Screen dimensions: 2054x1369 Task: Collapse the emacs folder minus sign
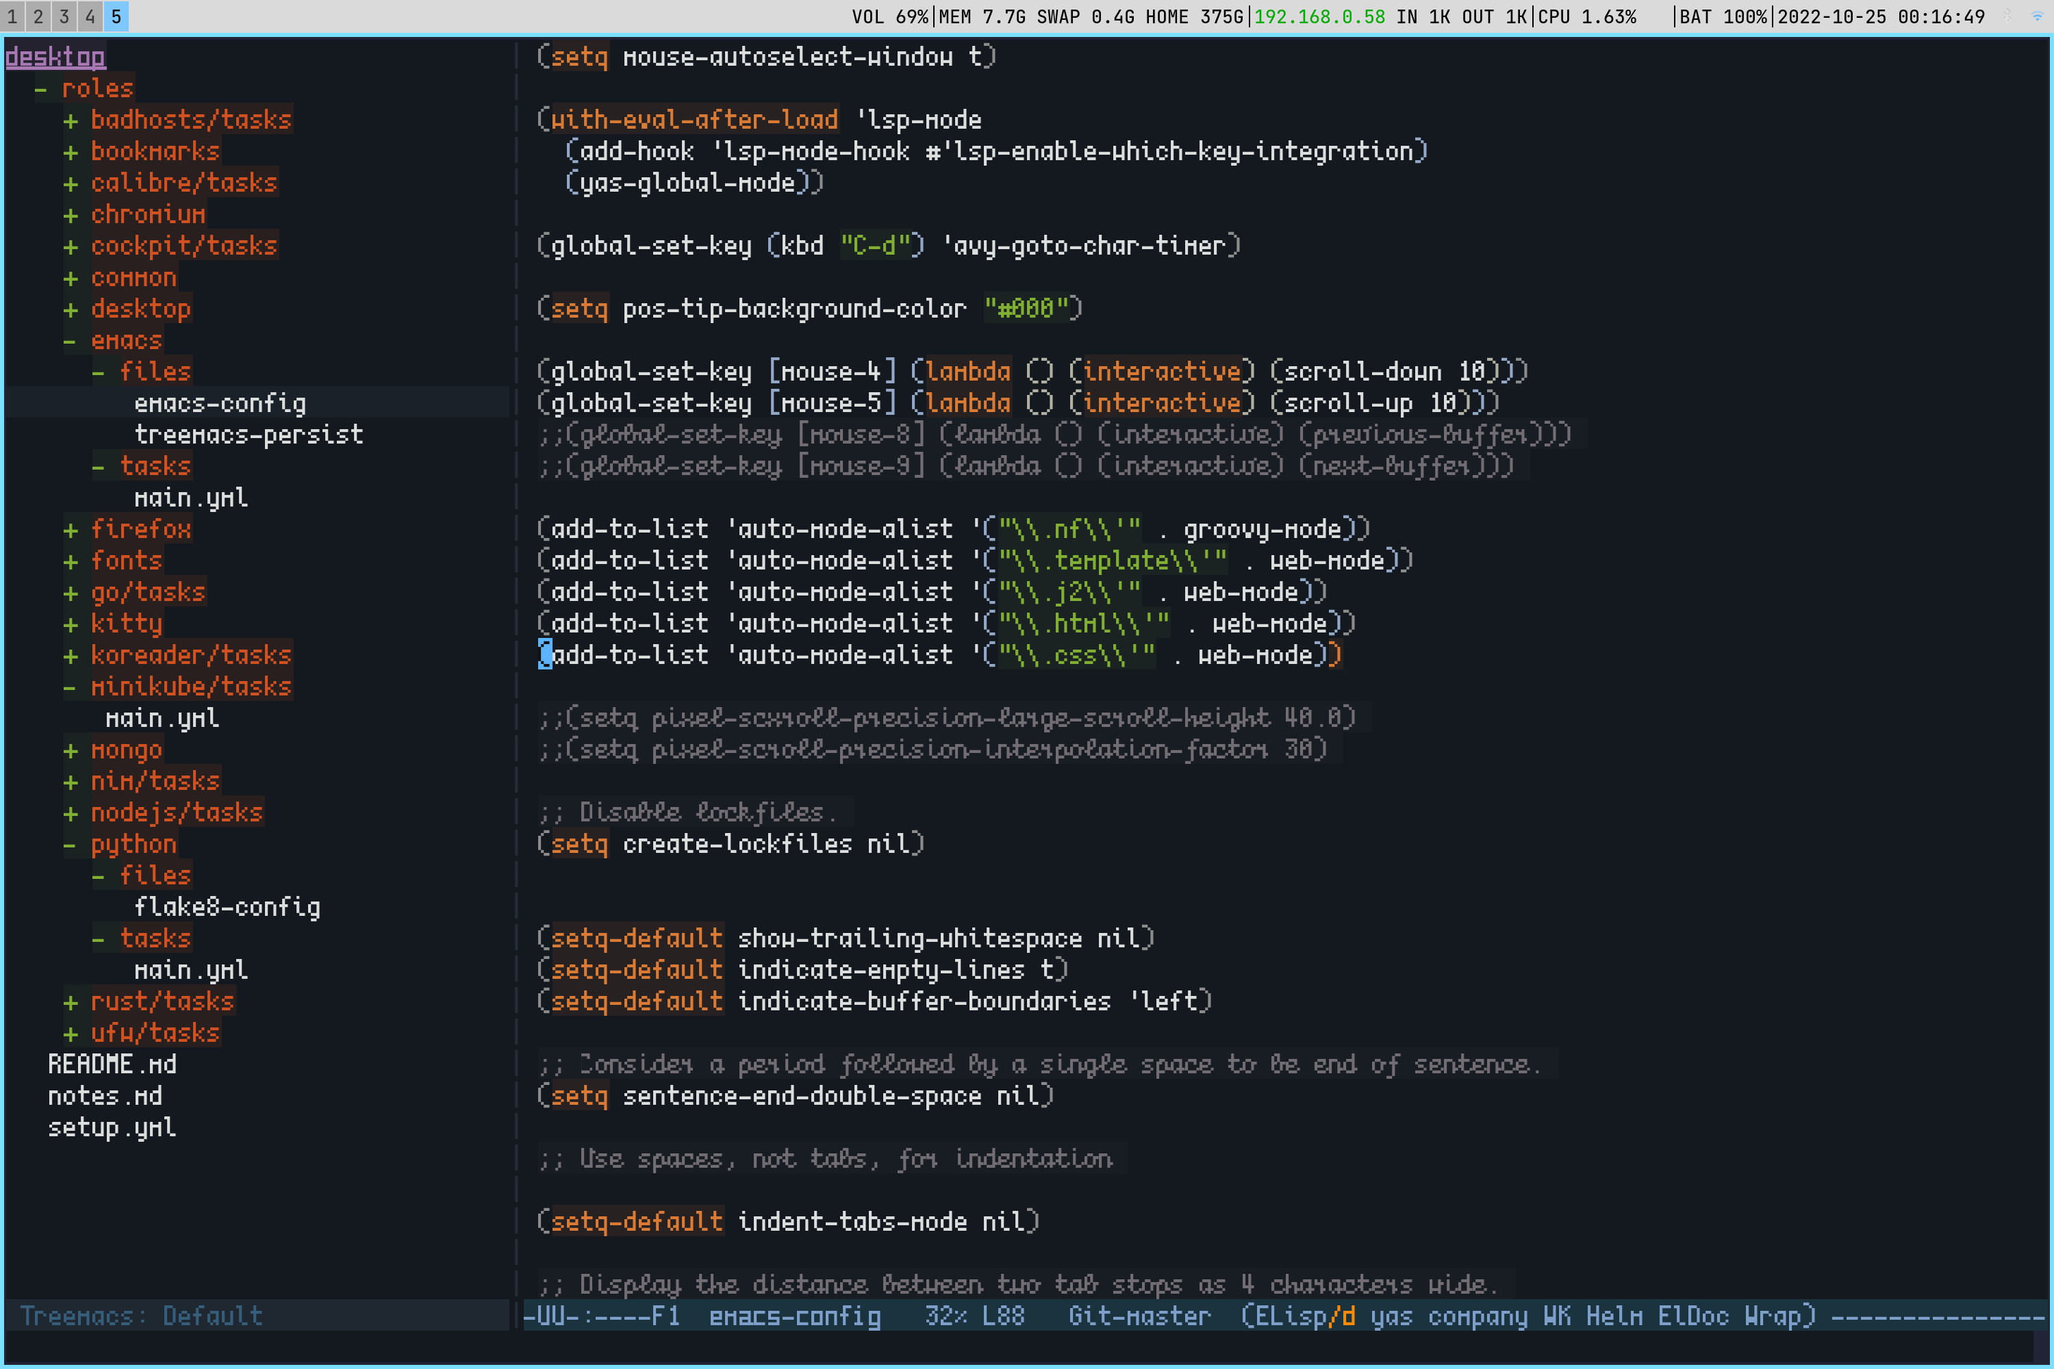click(71, 342)
